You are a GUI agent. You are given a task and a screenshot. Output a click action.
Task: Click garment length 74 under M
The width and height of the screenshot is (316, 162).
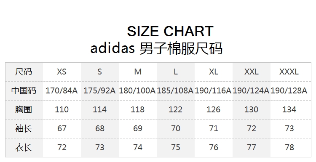coord(138,147)
